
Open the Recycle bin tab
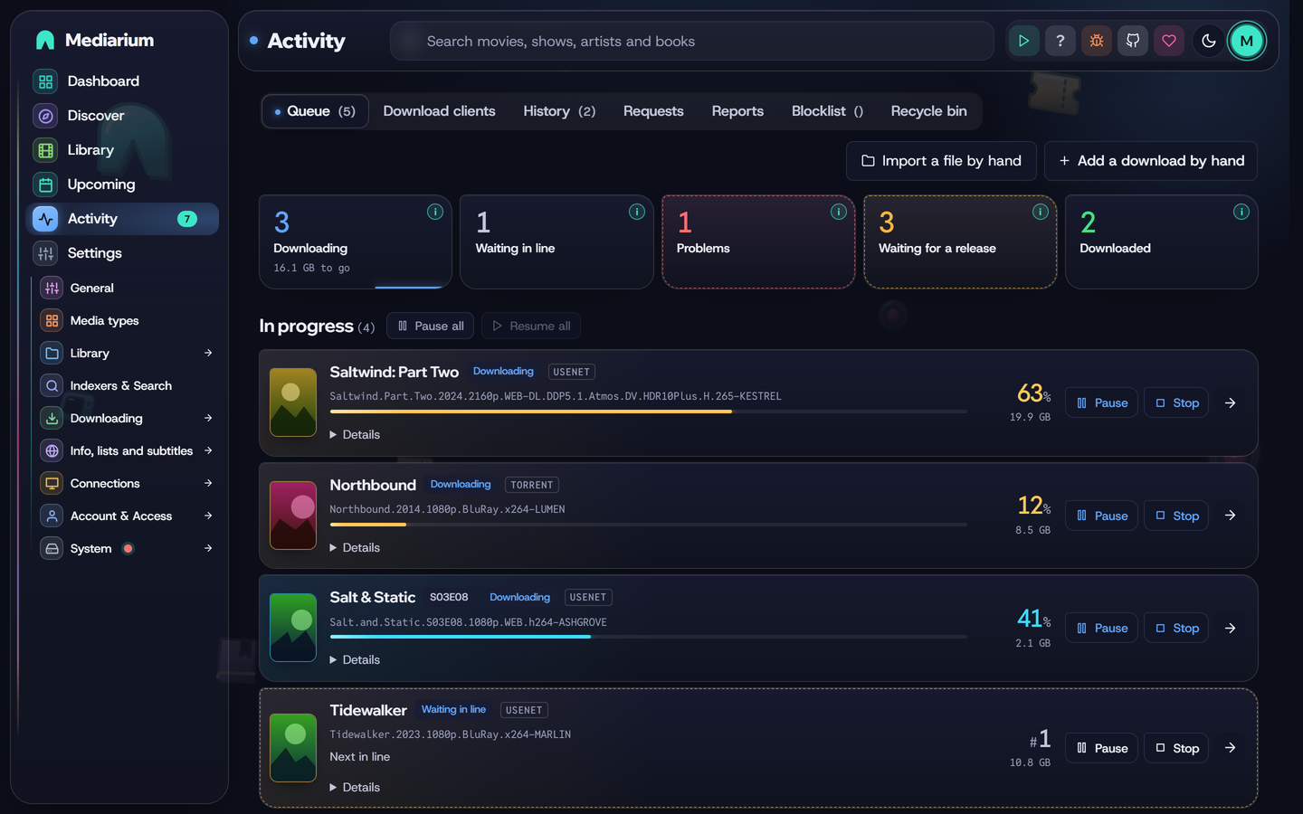[928, 111]
